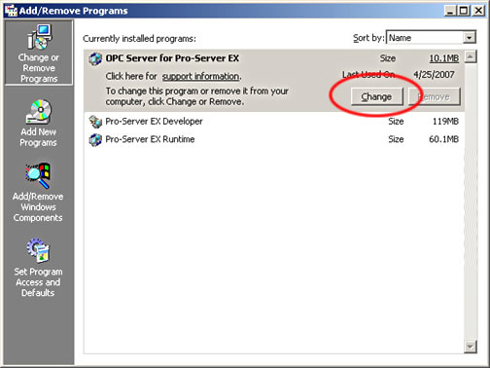The height and width of the screenshot is (368, 490).
Task: Maximize the Add/Remove Programs window
Action: tap(464, 11)
